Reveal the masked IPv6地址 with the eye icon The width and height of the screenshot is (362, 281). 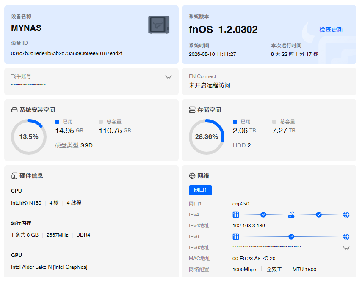pyautogui.click(x=346, y=248)
